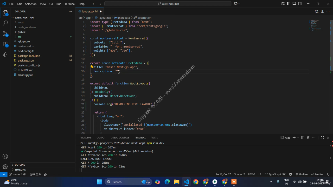Click the Split Editor Right icon

[322, 11]
